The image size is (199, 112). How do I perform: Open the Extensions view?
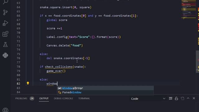[x=5, y=34]
